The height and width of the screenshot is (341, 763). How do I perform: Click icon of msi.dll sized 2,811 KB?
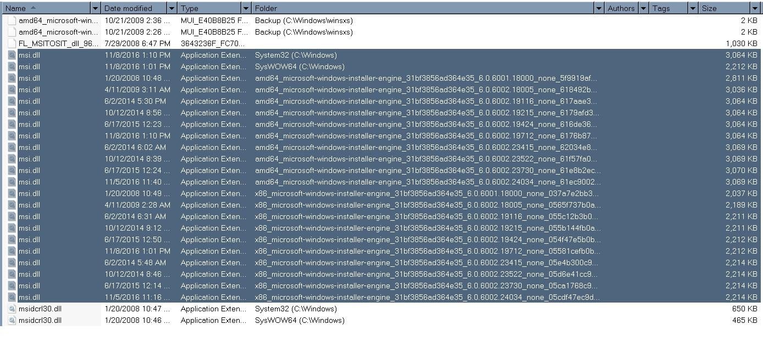pyautogui.click(x=12, y=78)
